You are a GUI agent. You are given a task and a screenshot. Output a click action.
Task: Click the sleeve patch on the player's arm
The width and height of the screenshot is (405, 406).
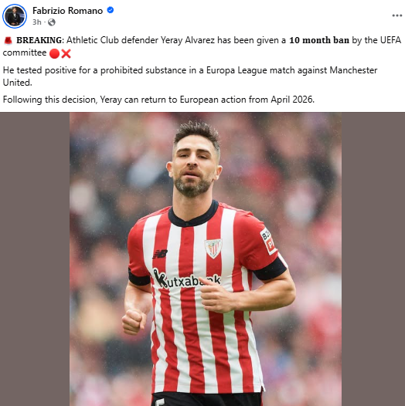pos(268,241)
